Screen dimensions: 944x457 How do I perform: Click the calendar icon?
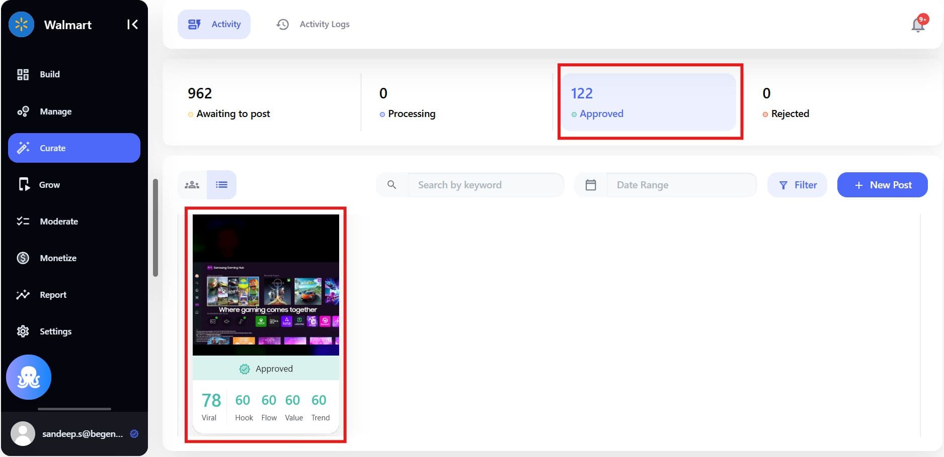pos(591,185)
